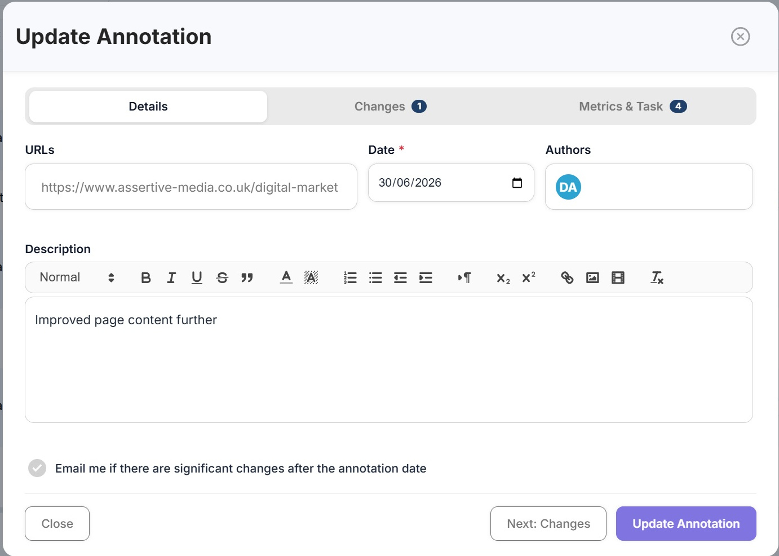Open the date picker calendar icon

(517, 183)
